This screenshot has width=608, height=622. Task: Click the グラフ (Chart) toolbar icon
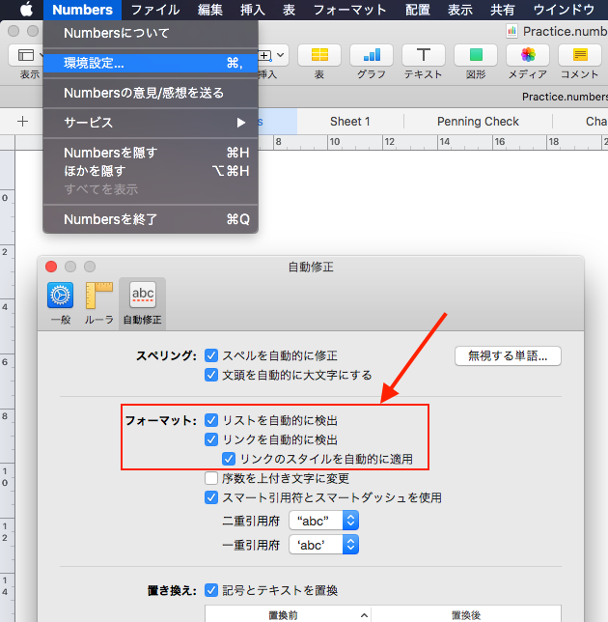pos(372,55)
